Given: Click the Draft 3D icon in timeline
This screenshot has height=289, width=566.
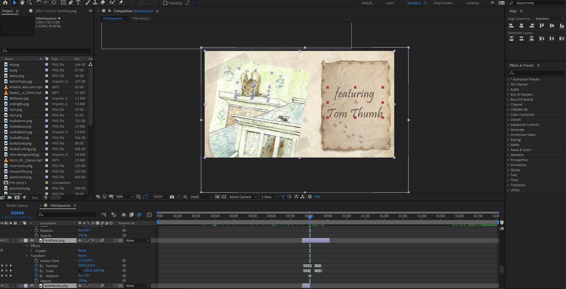Looking at the screenshot, I should [x=114, y=215].
